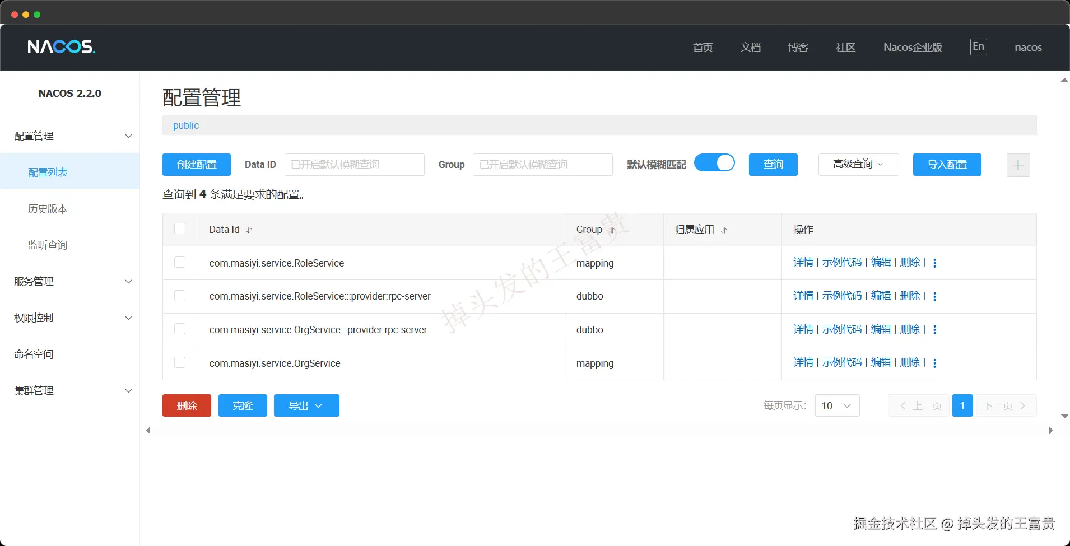Open 配置列表 in the sidebar

point(70,172)
